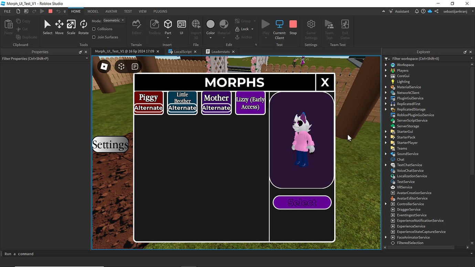The image size is (475, 267).
Task: Activate the Scale tool
Action: (71, 26)
